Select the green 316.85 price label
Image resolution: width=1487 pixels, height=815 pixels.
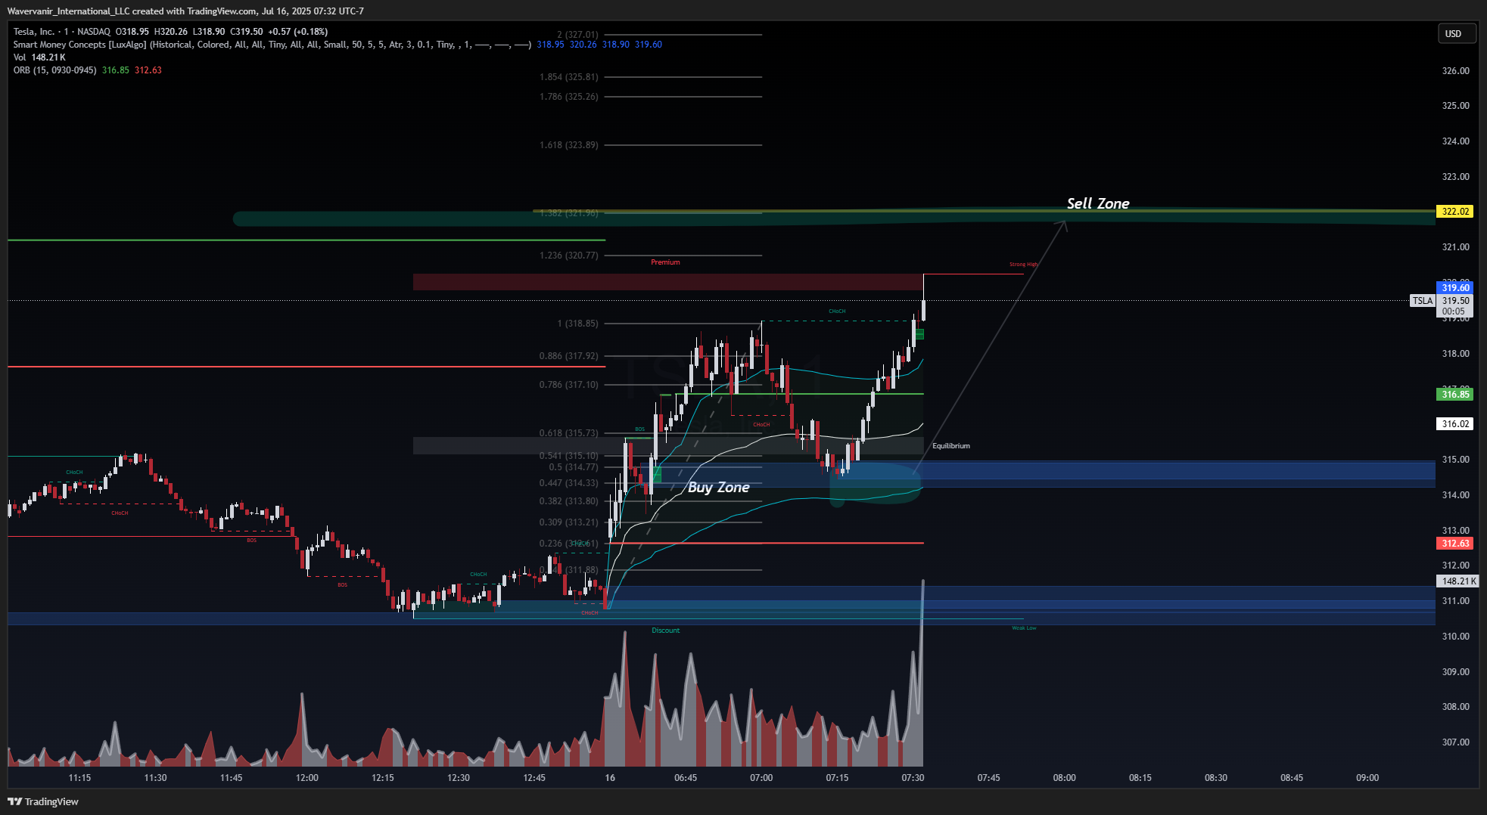click(x=1454, y=394)
